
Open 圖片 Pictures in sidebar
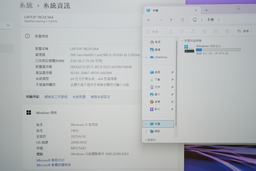tap(155, 94)
